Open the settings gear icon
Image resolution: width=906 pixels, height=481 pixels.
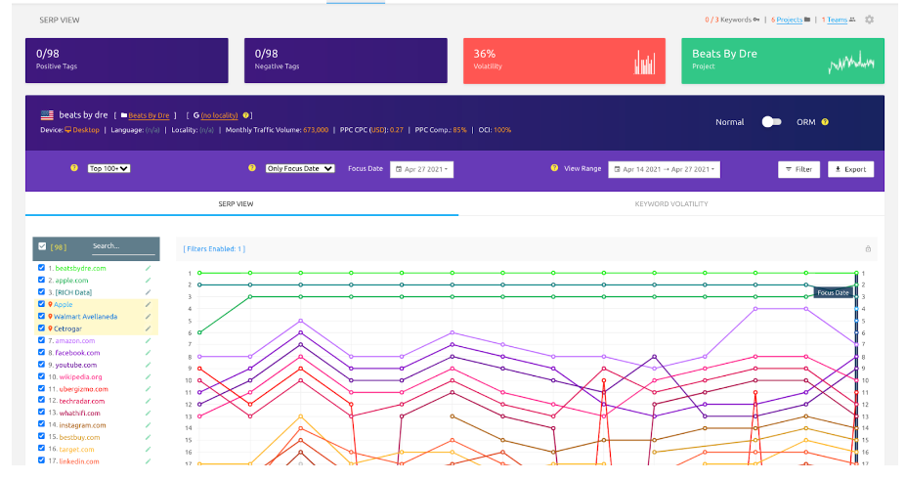point(870,20)
